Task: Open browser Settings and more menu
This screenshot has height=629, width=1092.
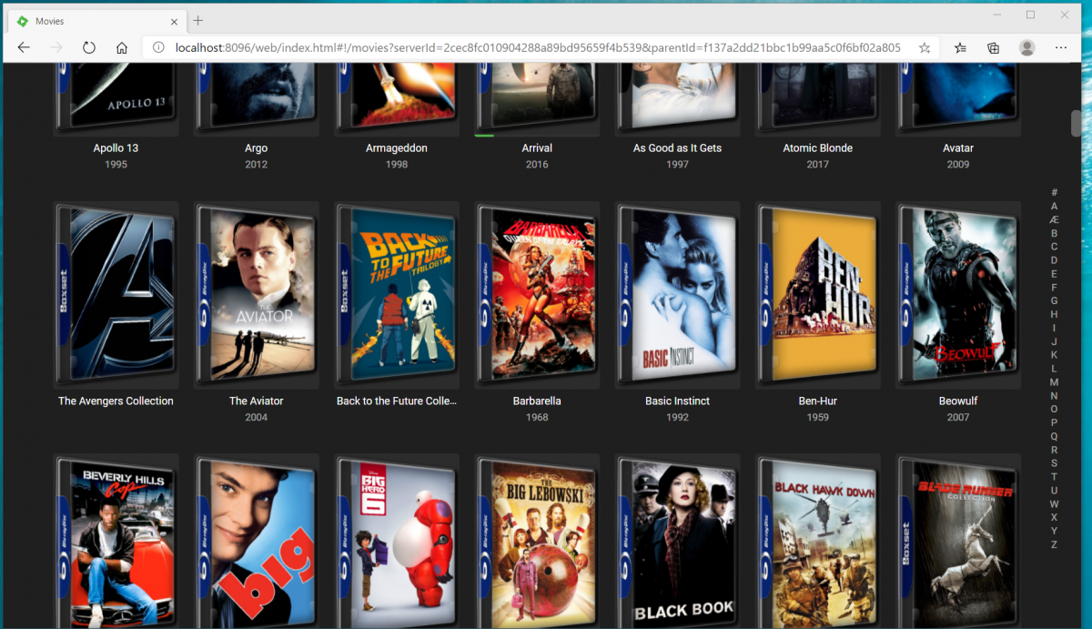Action: [1061, 47]
